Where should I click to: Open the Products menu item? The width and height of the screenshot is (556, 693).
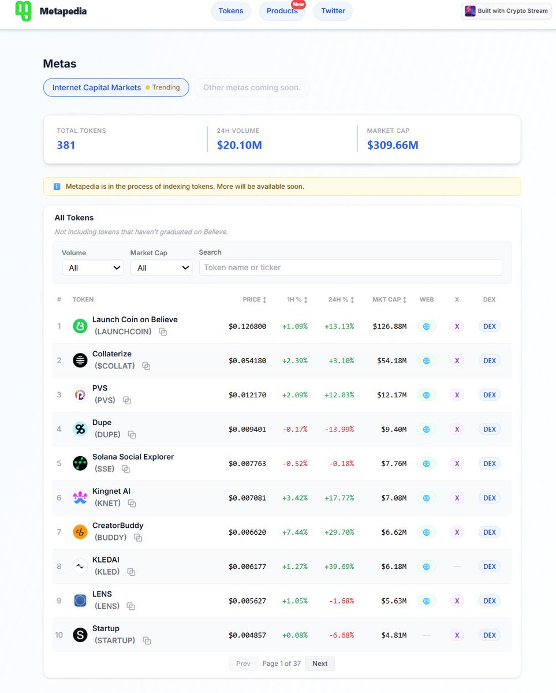point(281,10)
